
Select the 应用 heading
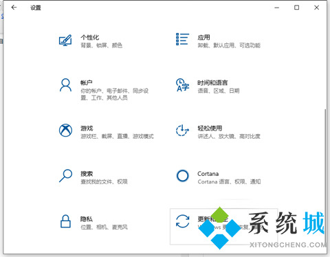tap(203, 37)
